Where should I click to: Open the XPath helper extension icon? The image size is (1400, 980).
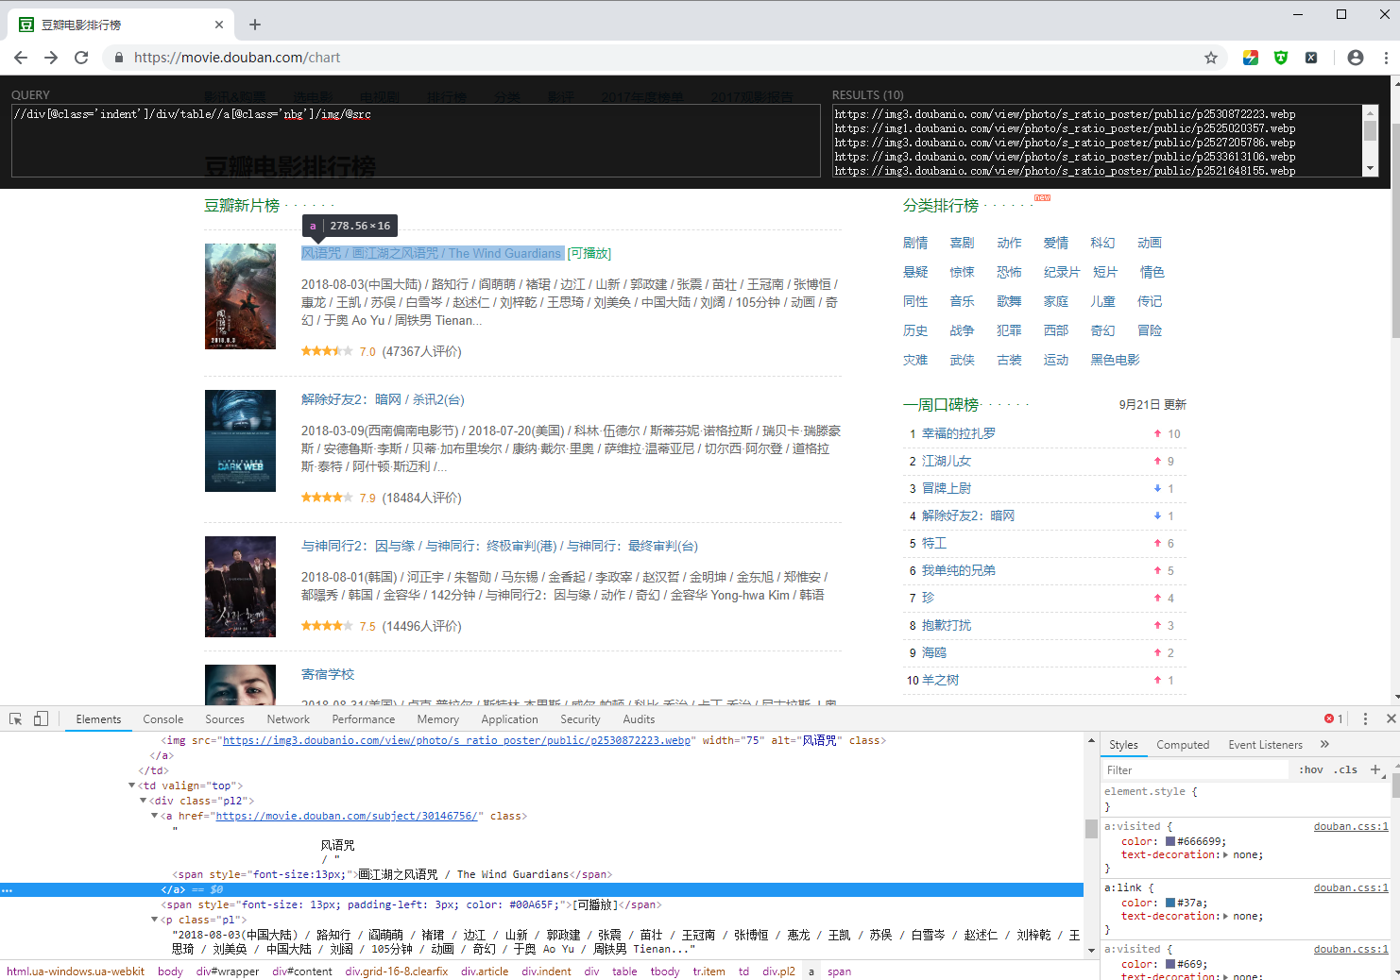click(1311, 58)
